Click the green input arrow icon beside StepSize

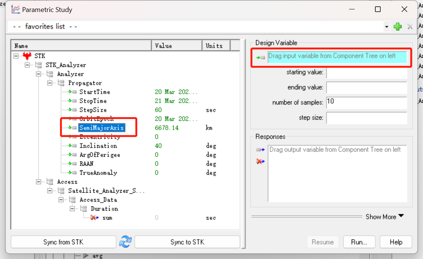tap(71, 110)
